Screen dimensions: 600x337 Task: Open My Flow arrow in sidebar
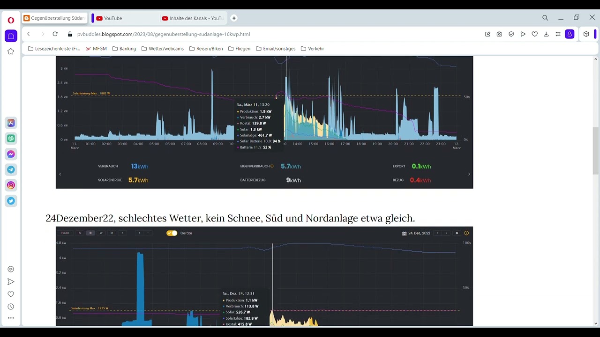[x=11, y=282]
